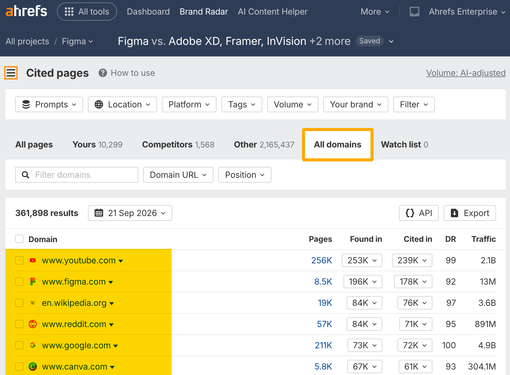Open the Your brand dropdown
This screenshot has height=375, width=510.
[x=356, y=104]
